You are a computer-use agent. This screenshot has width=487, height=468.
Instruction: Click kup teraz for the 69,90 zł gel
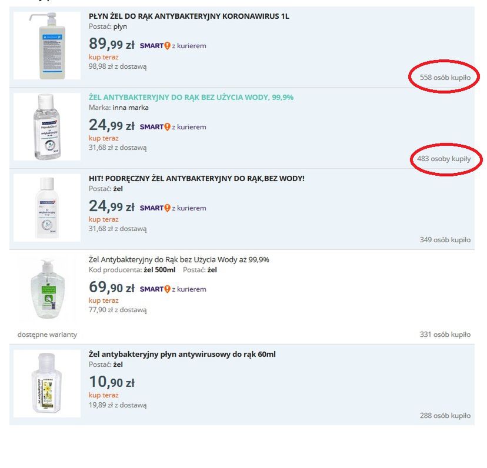[104, 300]
